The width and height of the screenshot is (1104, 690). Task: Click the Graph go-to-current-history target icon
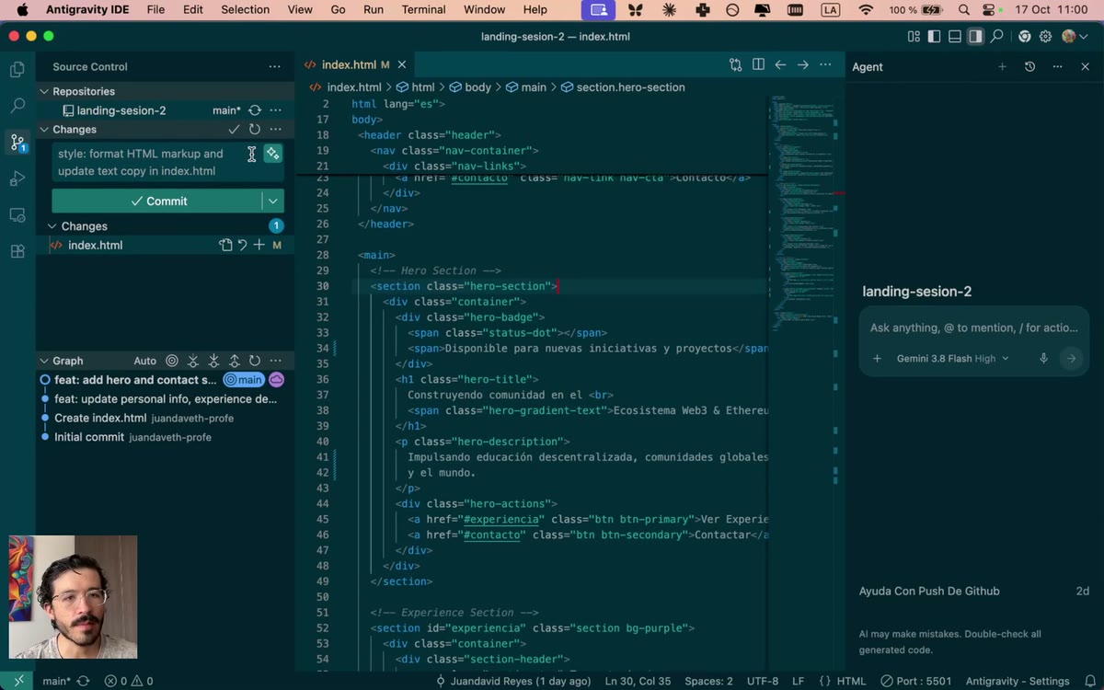coord(172,361)
